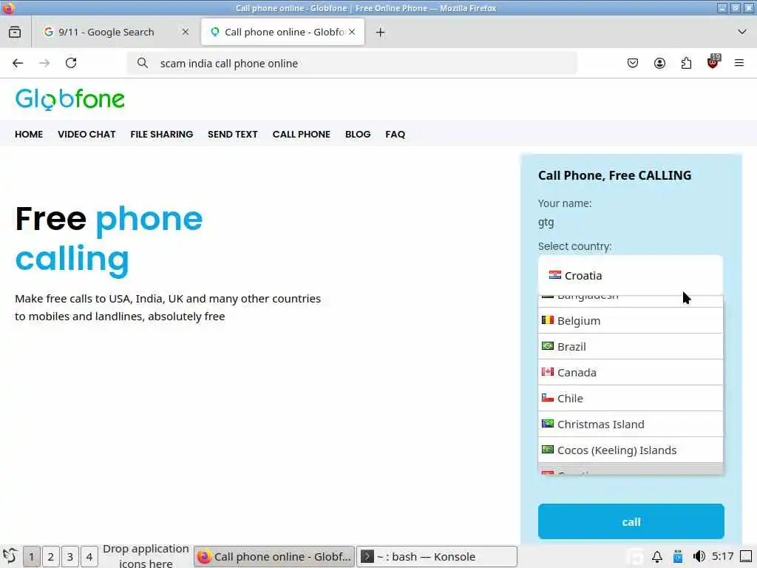
Task: Choose Cocos (Keeling) Islands option
Action: [x=631, y=450]
